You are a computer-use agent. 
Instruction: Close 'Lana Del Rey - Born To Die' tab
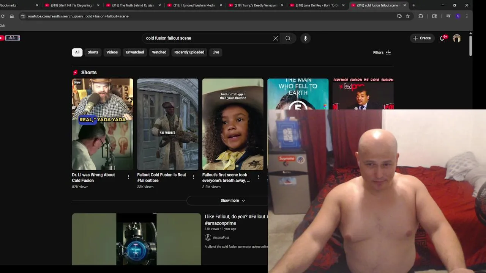(x=343, y=5)
